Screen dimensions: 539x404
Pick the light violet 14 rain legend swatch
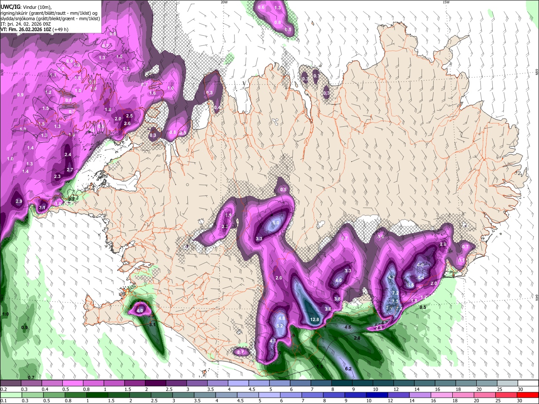click(x=420, y=395)
